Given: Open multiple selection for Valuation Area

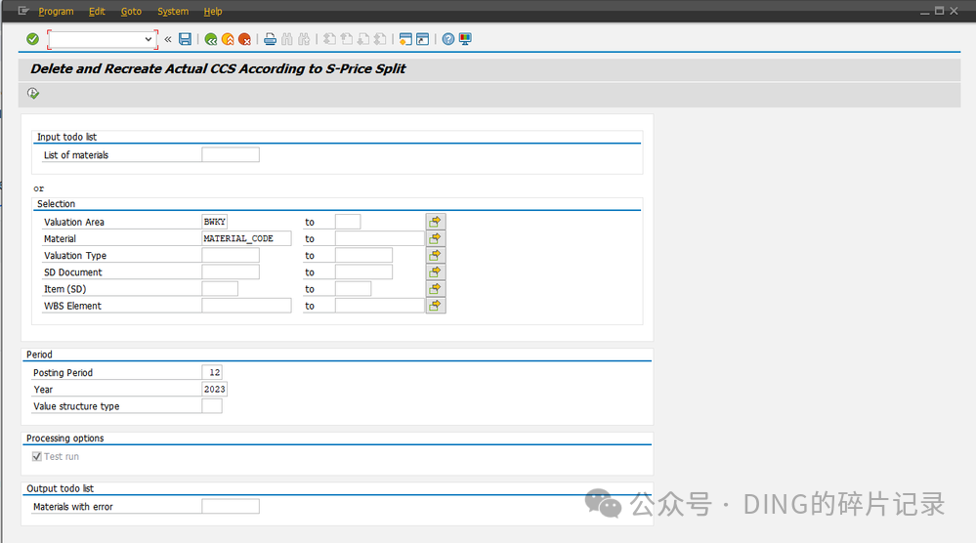Looking at the screenshot, I should (x=436, y=222).
